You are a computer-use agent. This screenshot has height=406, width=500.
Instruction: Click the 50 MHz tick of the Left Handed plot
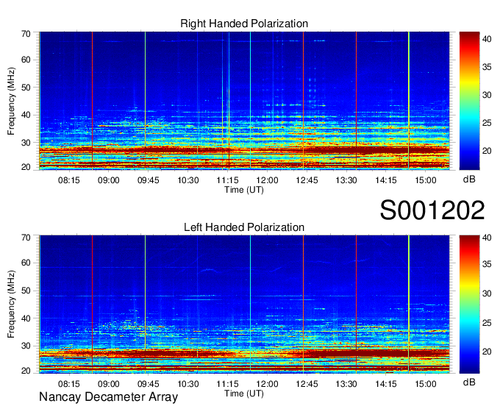click(26, 291)
